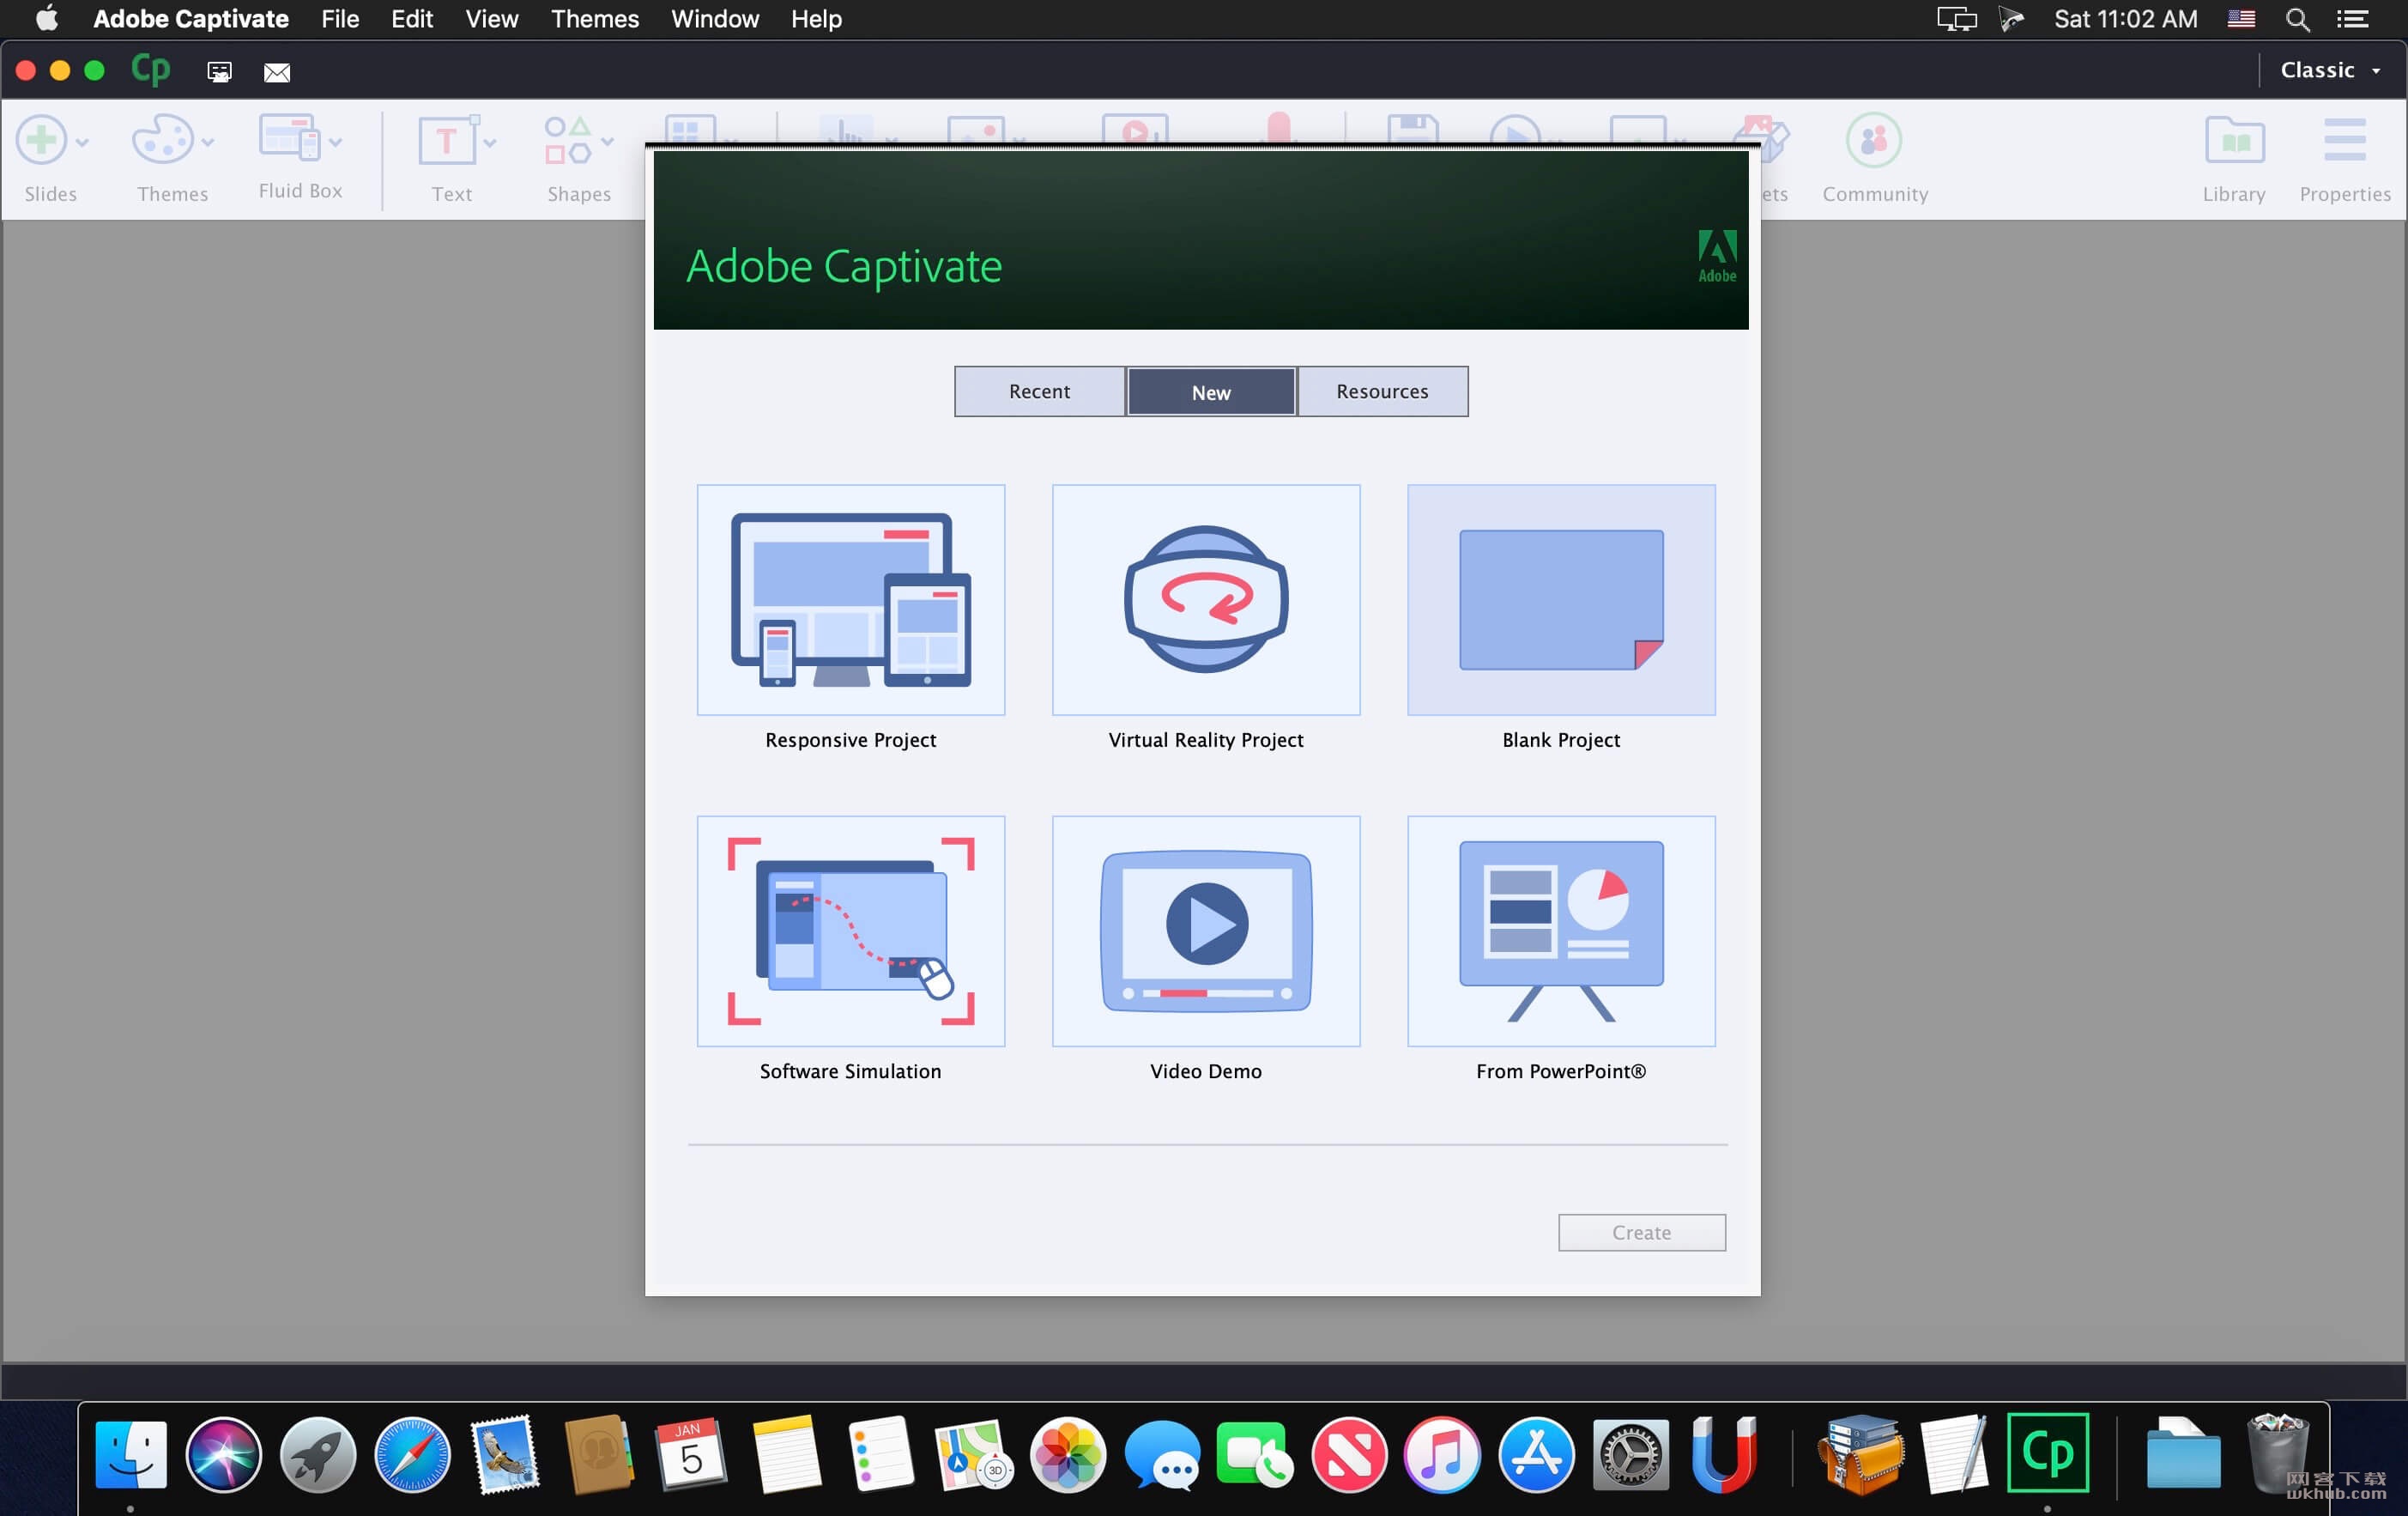Click the Adobe logo in the dialog header
Image resolution: width=2408 pixels, height=1516 pixels.
pos(1717,256)
